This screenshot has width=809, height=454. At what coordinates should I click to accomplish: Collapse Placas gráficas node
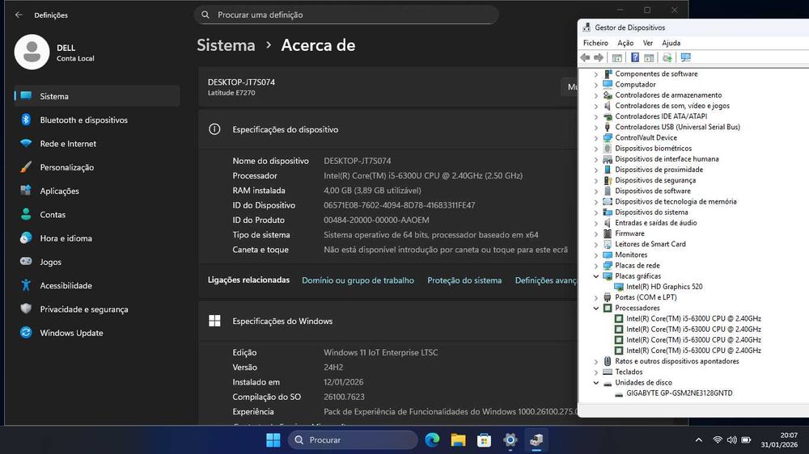tap(596, 276)
